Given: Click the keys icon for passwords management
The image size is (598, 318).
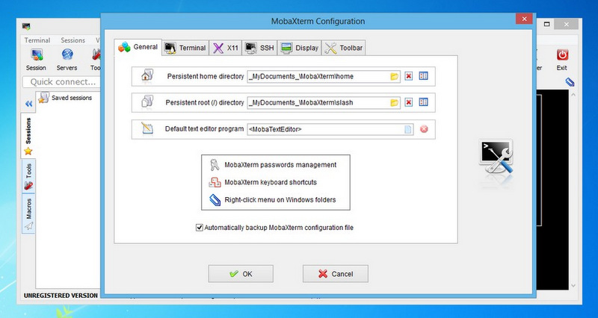Looking at the screenshot, I should [215, 165].
